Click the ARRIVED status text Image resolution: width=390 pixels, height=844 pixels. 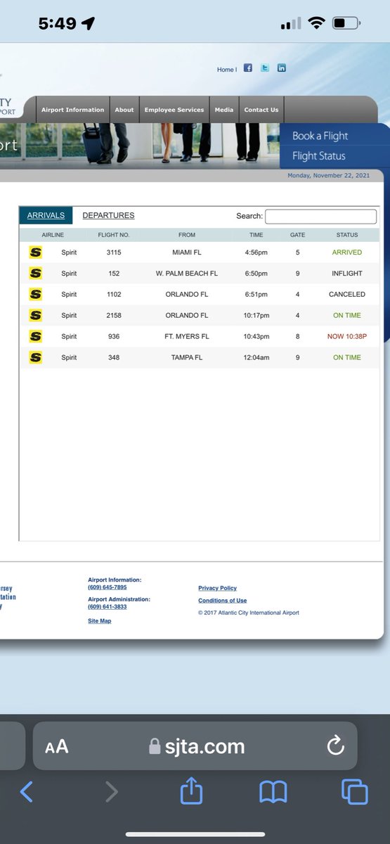point(347,252)
